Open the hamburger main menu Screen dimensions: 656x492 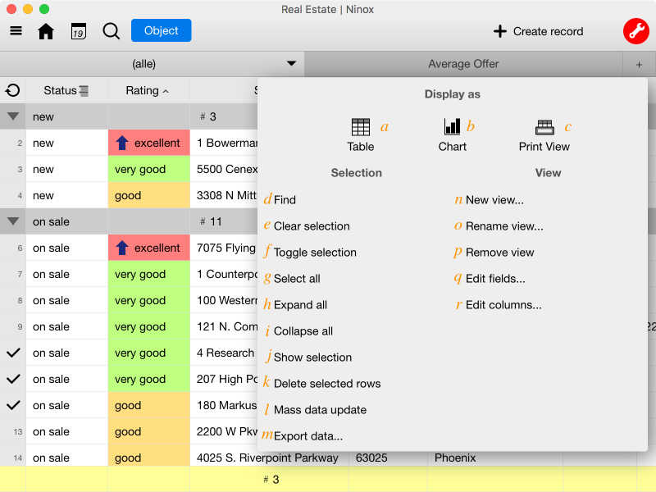16,30
